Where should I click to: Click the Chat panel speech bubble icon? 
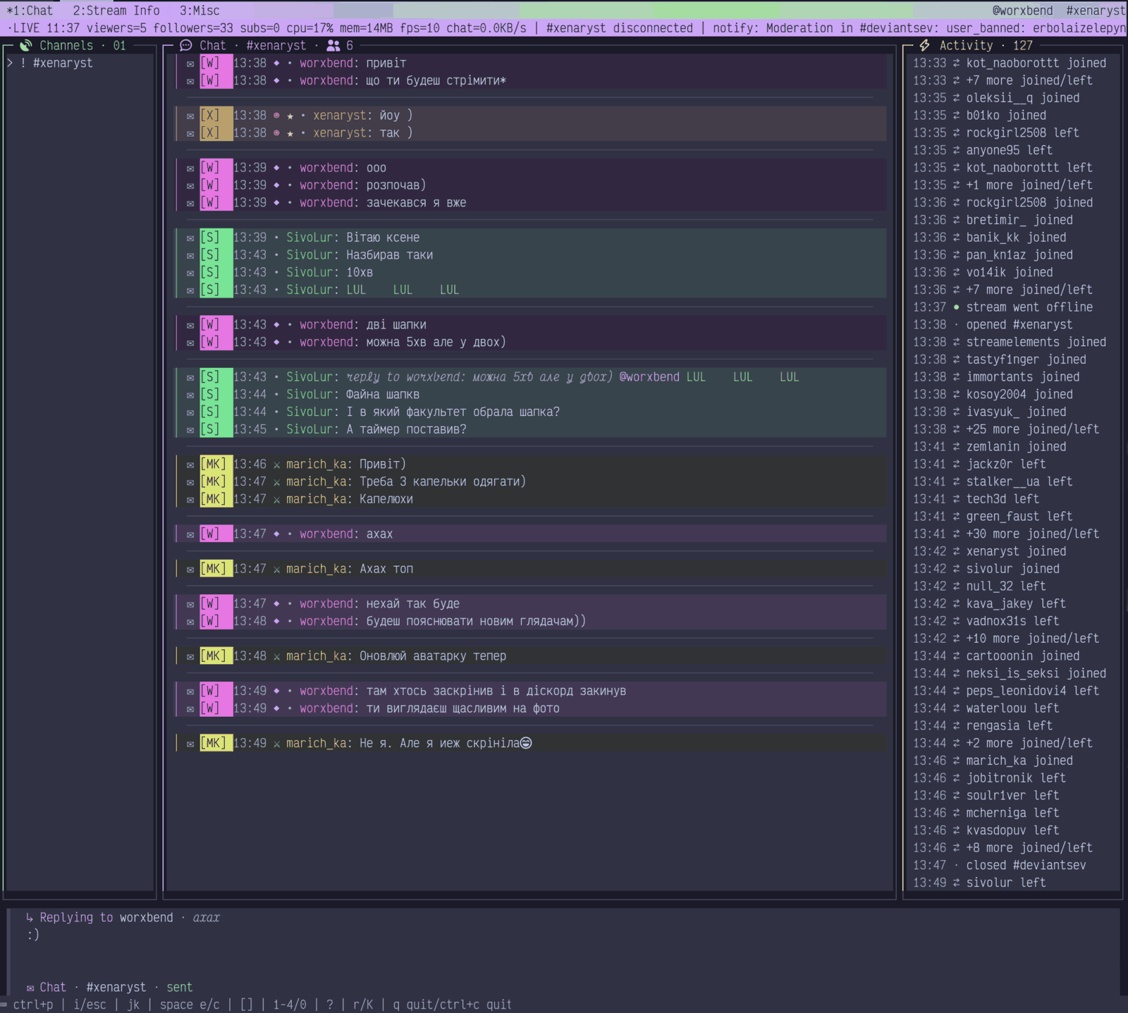[186, 45]
